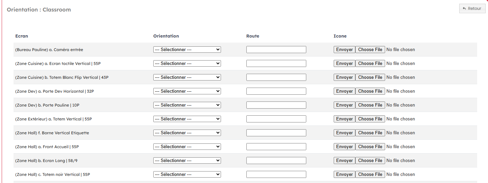Open Orientation dropdown for Caméra entrée
The image size is (488, 183).
coord(187,50)
